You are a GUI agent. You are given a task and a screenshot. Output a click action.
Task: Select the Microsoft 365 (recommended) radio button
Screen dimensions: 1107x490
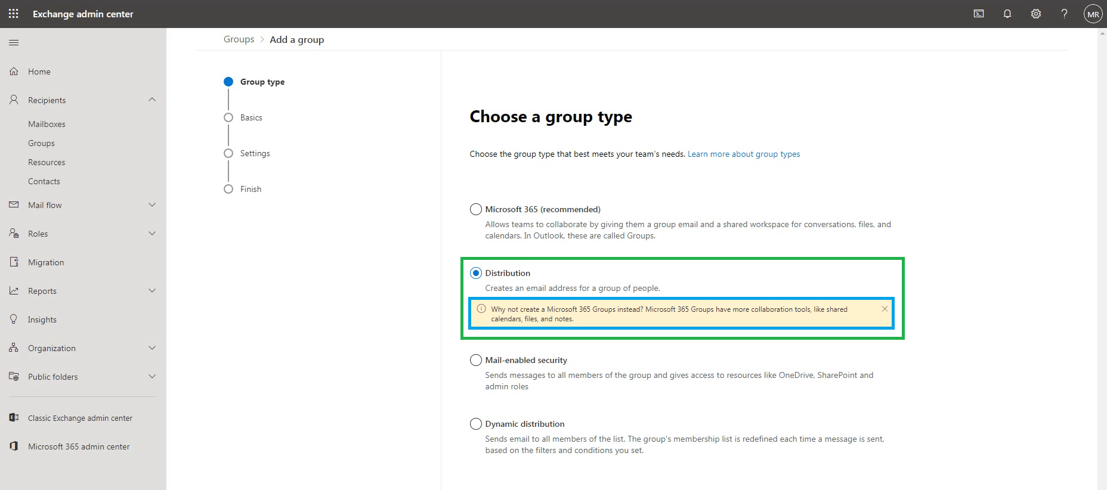tap(476, 209)
